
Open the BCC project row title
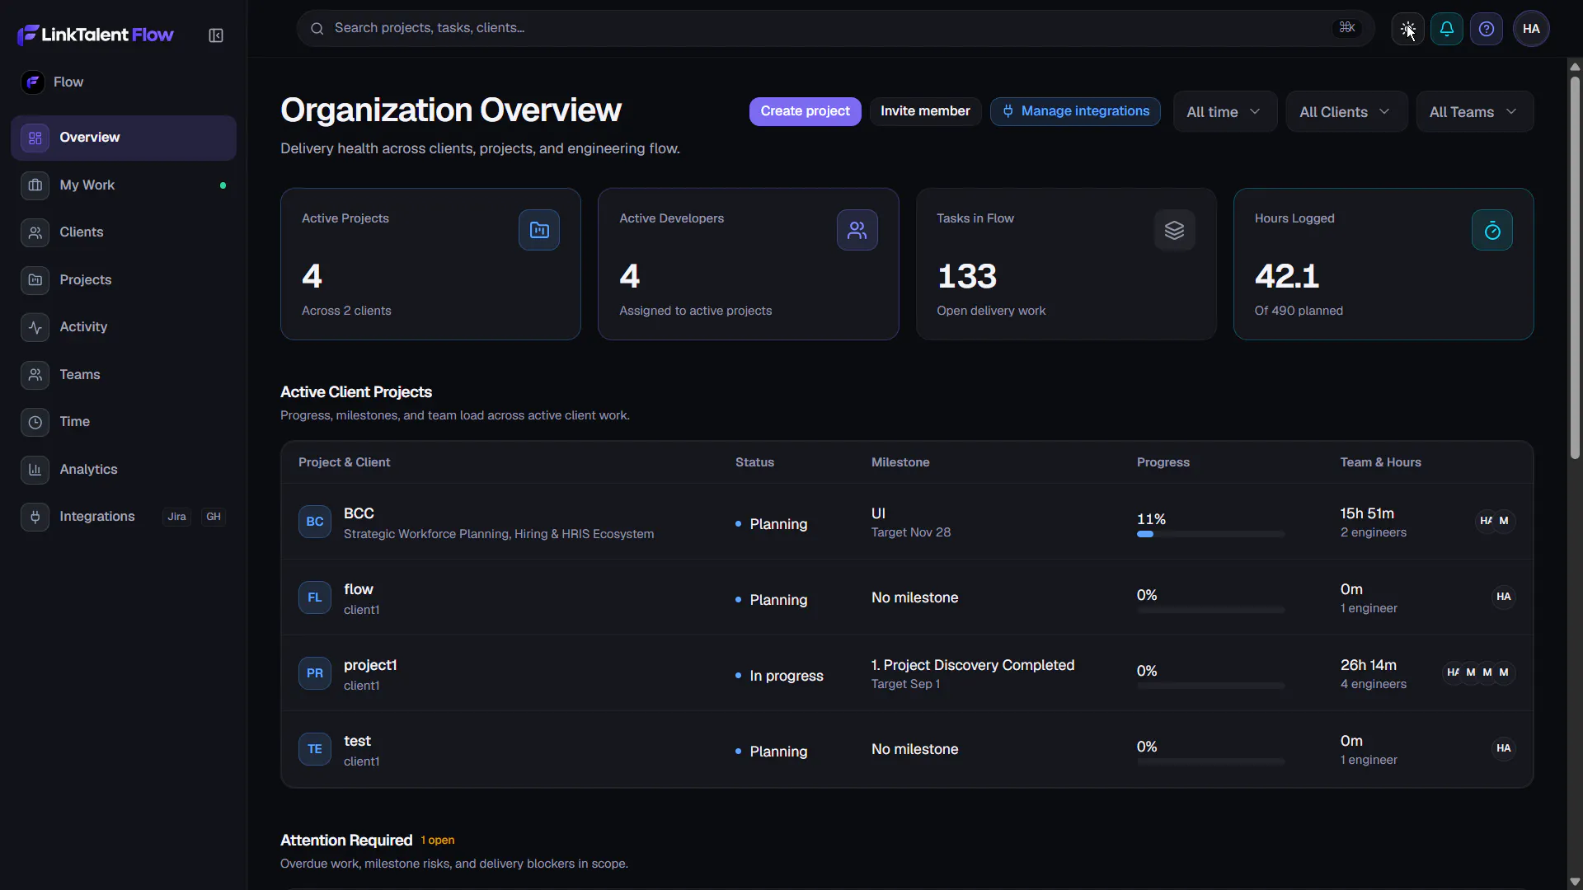[359, 513]
